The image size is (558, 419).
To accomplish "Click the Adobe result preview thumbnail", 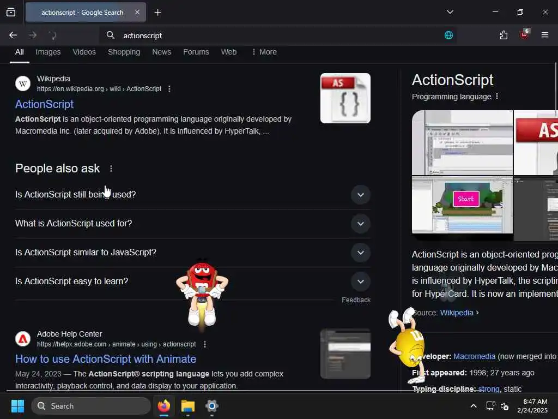I will click(x=345, y=354).
